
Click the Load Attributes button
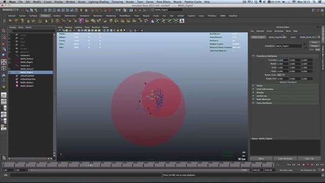(x=285, y=159)
